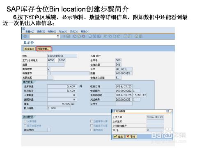The image size is (197, 148).
Task: Click the material field 1301010001
Action: point(62,56)
